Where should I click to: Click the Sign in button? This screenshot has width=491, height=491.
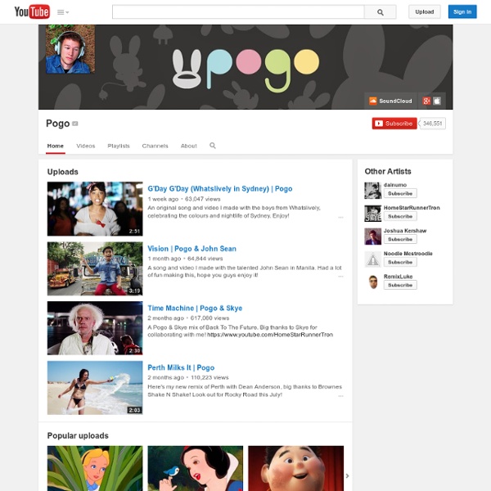[x=462, y=12]
